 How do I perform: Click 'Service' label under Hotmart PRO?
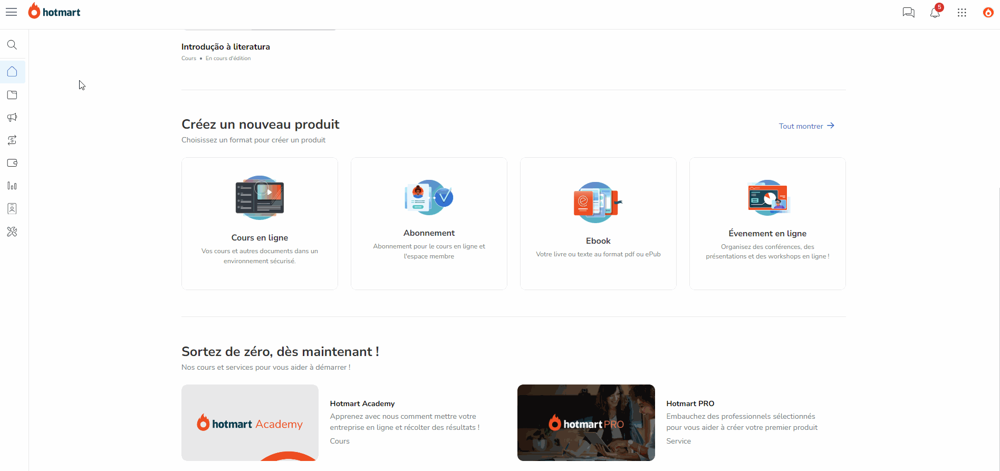pos(678,441)
